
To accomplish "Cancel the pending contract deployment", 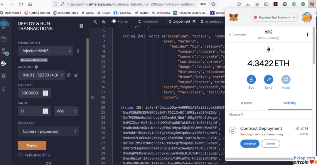I will pos(270,144).
